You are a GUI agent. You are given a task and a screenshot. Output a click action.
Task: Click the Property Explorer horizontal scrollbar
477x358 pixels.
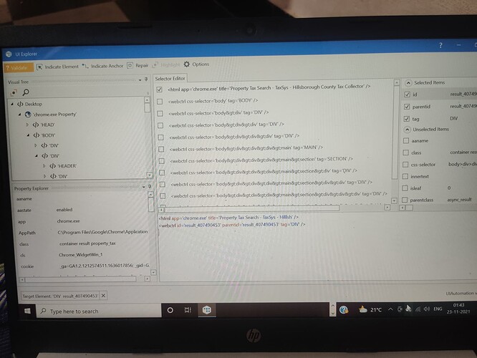[80, 279]
